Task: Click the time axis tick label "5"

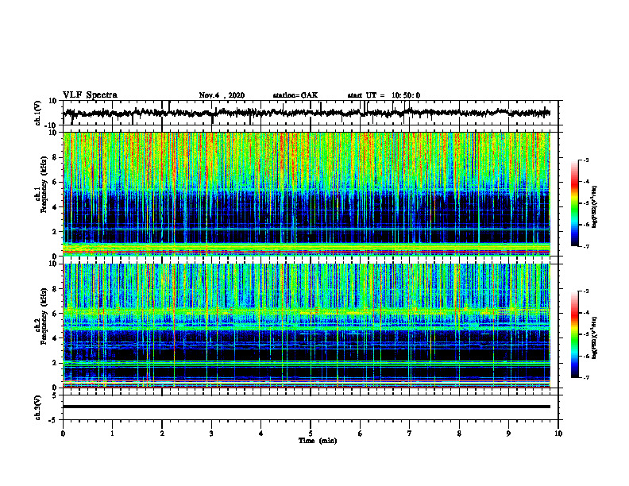Action: (311, 434)
